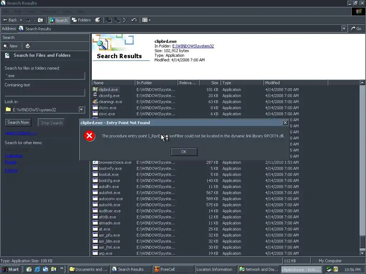Open the Views dropdown arrow
This screenshot has width=366, height=274.
pyautogui.click(x=149, y=20)
